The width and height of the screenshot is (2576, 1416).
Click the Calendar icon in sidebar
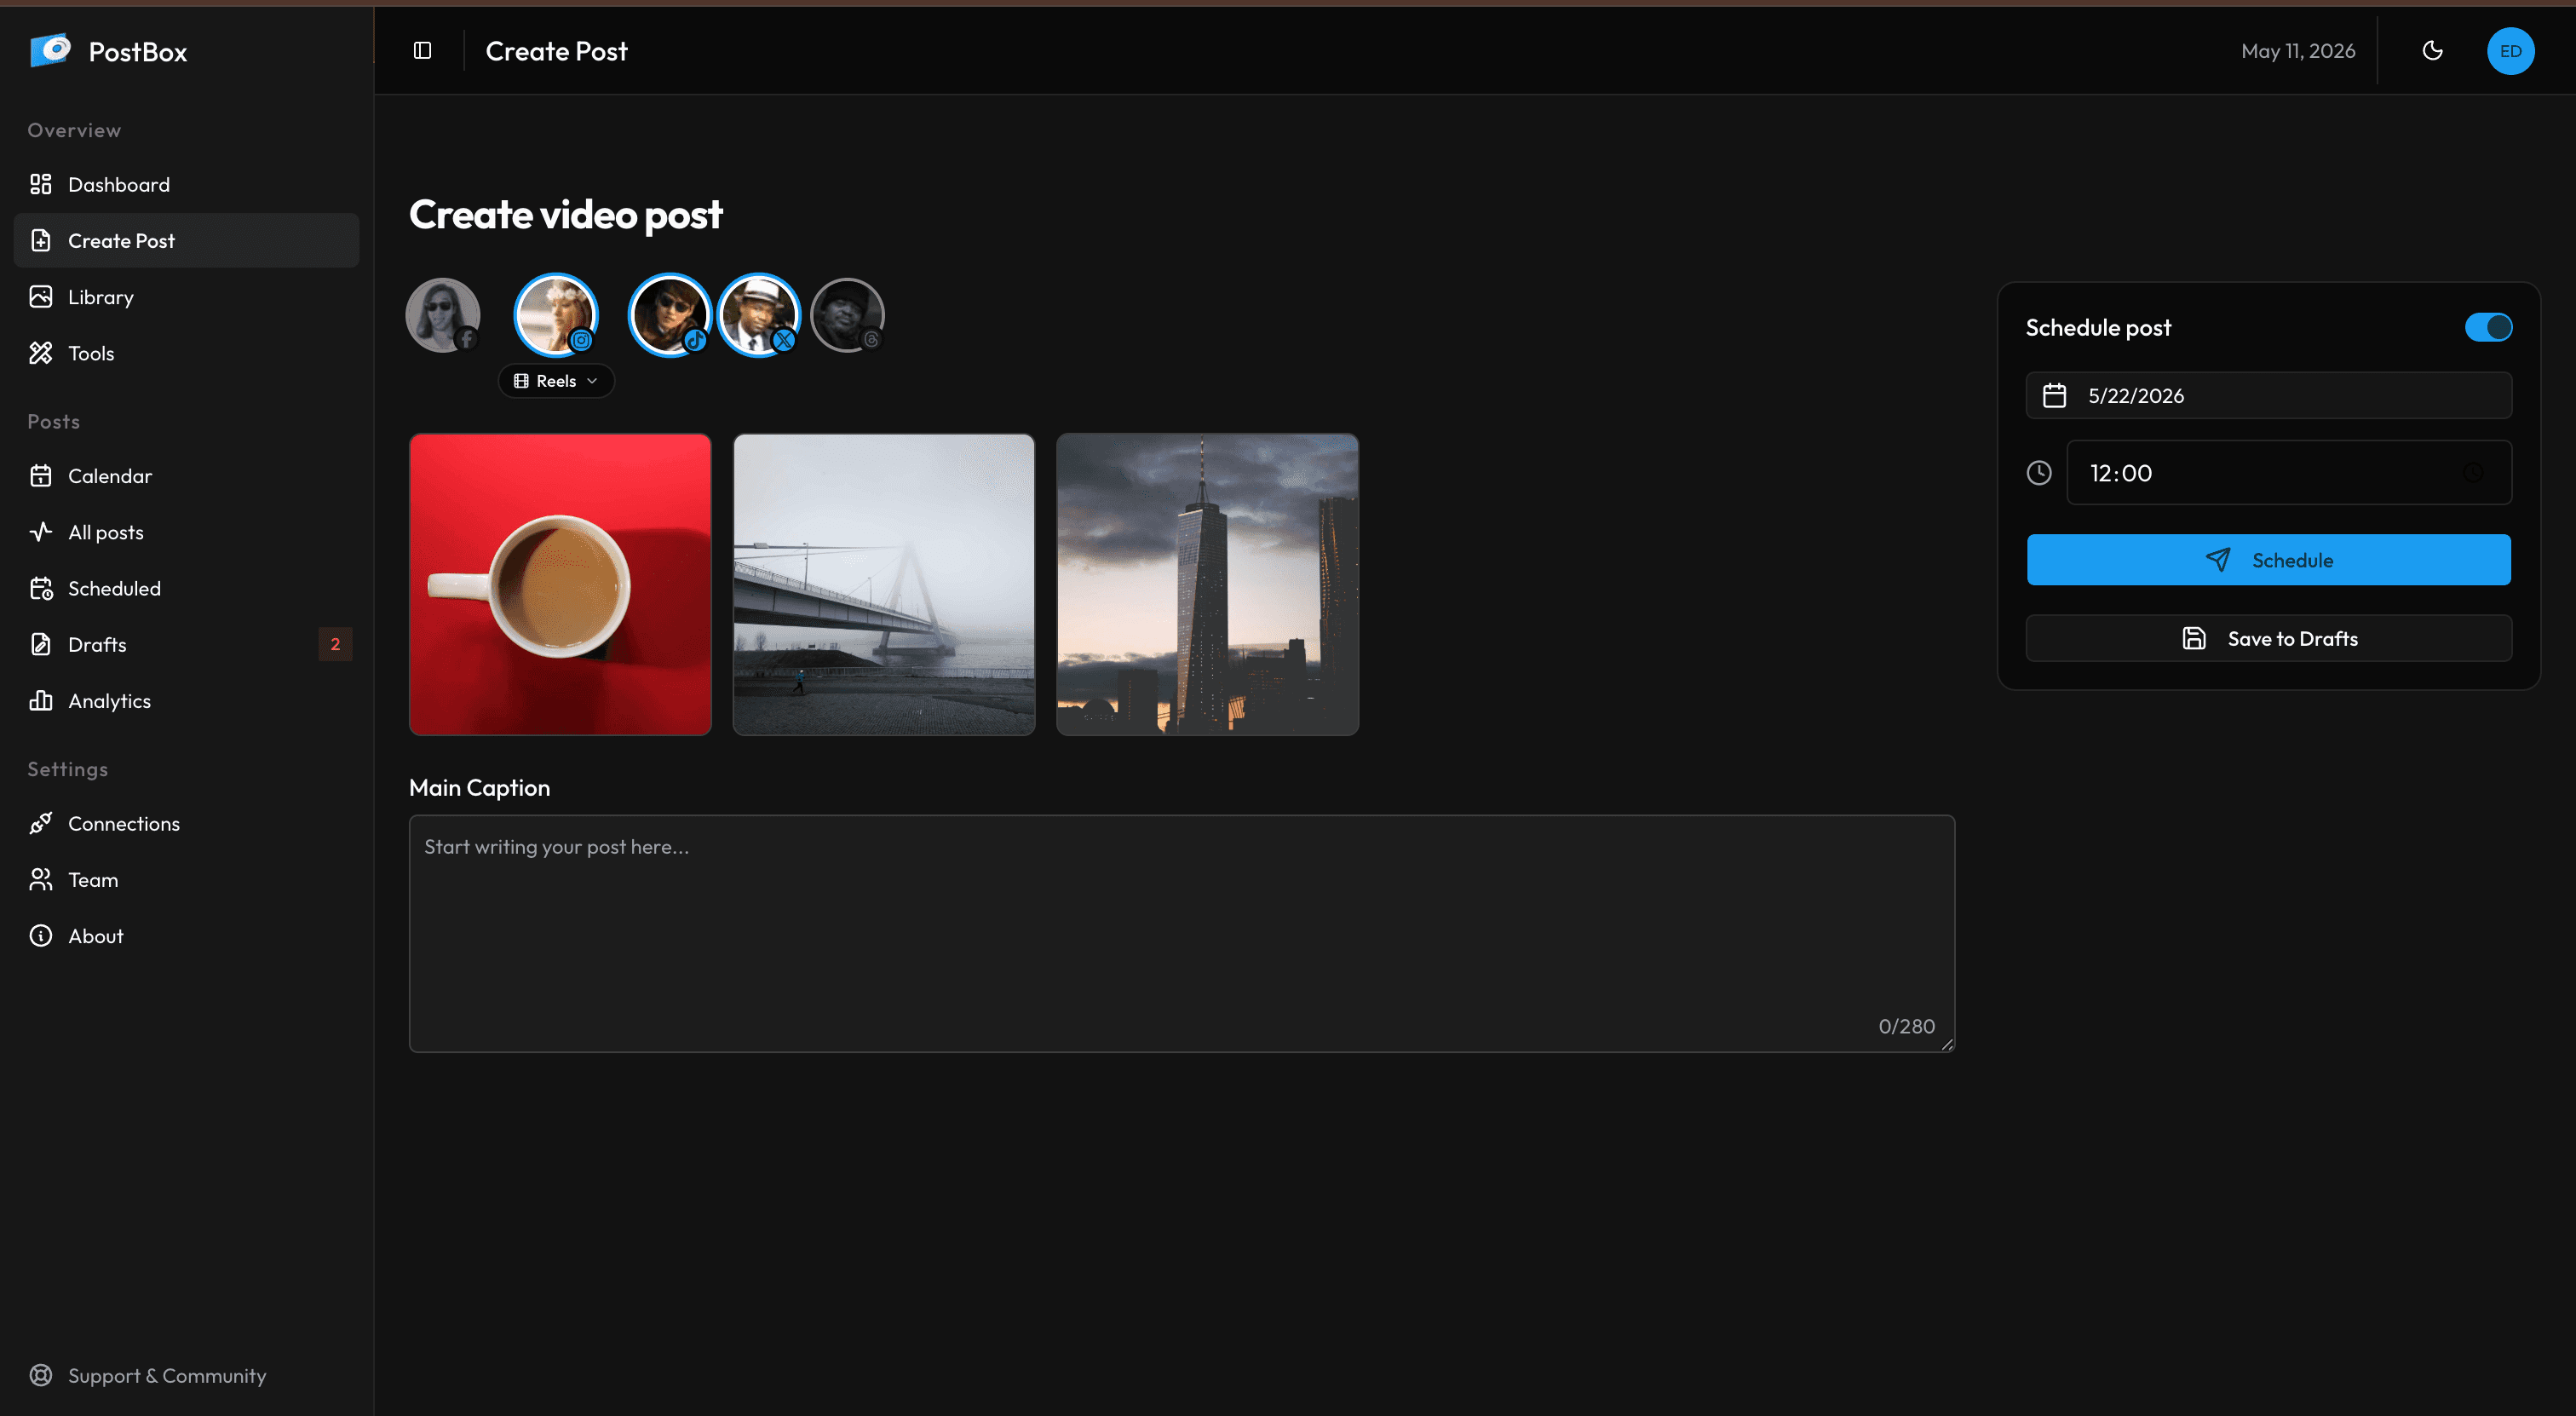coord(41,476)
